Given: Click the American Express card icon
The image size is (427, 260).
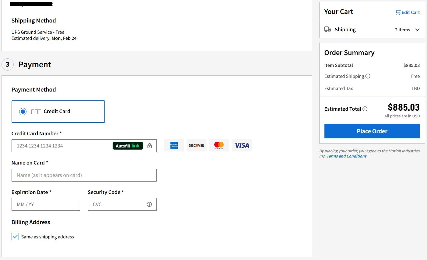Looking at the screenshot, I should 174,145.
